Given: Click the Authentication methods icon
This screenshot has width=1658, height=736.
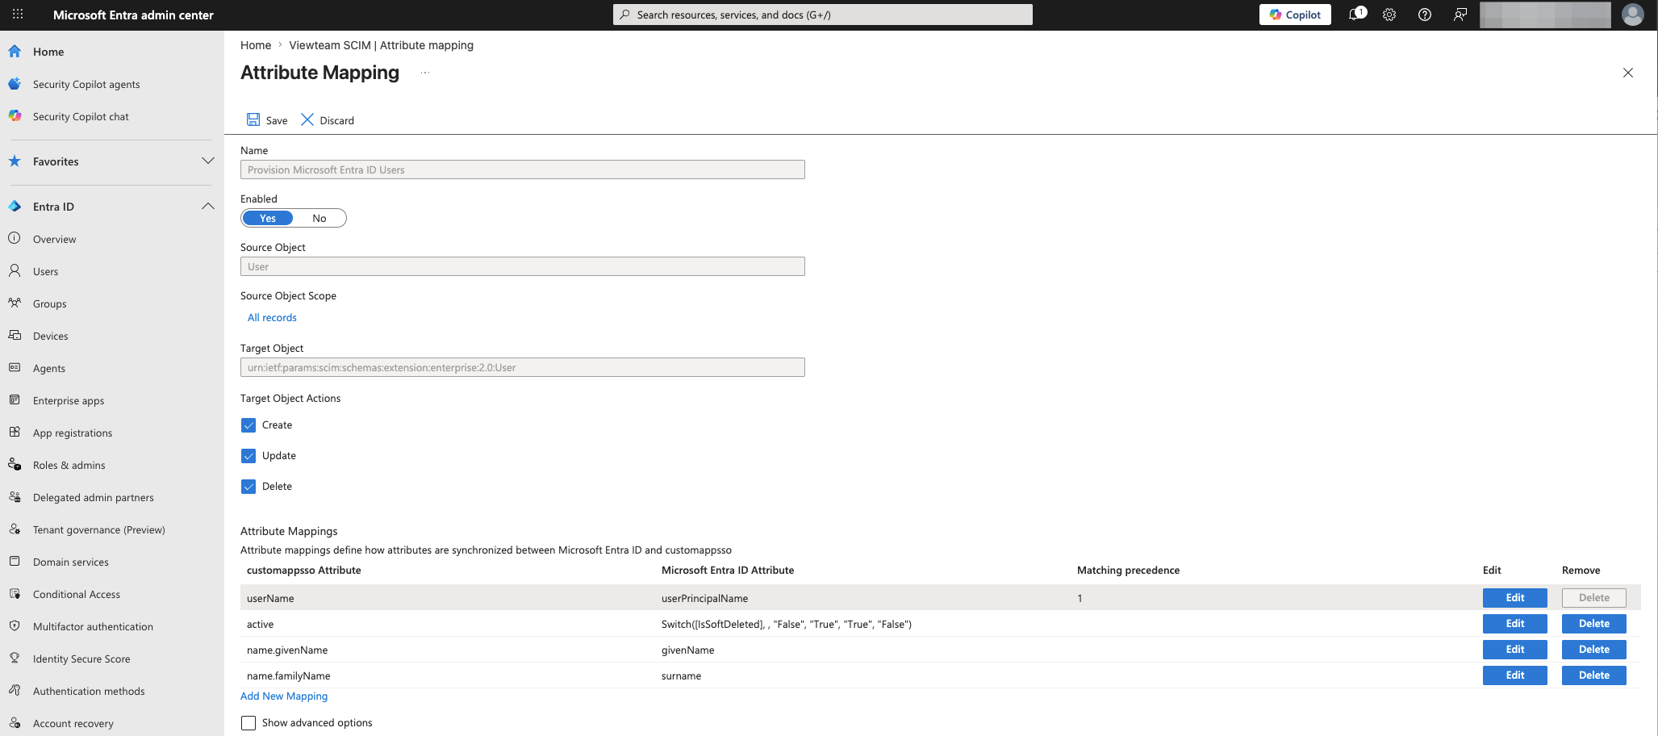Looking at the screenshot, I should pos(15,690).
